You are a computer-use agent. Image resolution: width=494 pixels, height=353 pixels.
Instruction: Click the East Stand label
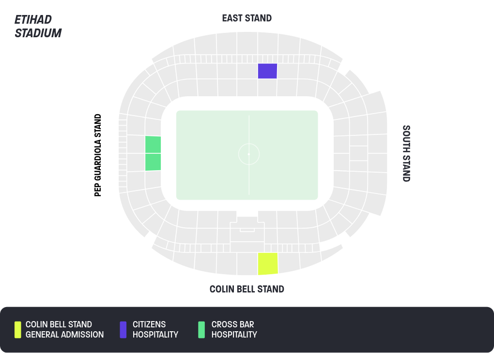pyautogui.click(x=247, y=18)
